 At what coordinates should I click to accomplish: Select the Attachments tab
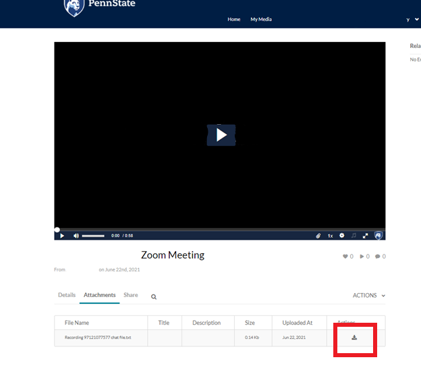100,295
